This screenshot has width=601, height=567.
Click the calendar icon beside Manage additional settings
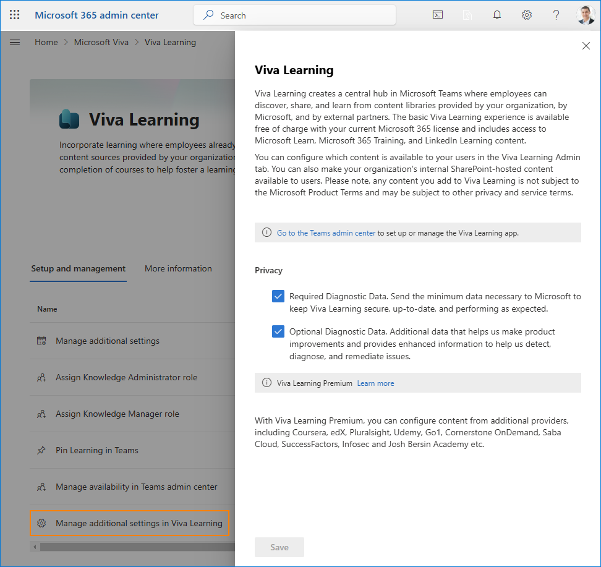click(x=41, y=341)
